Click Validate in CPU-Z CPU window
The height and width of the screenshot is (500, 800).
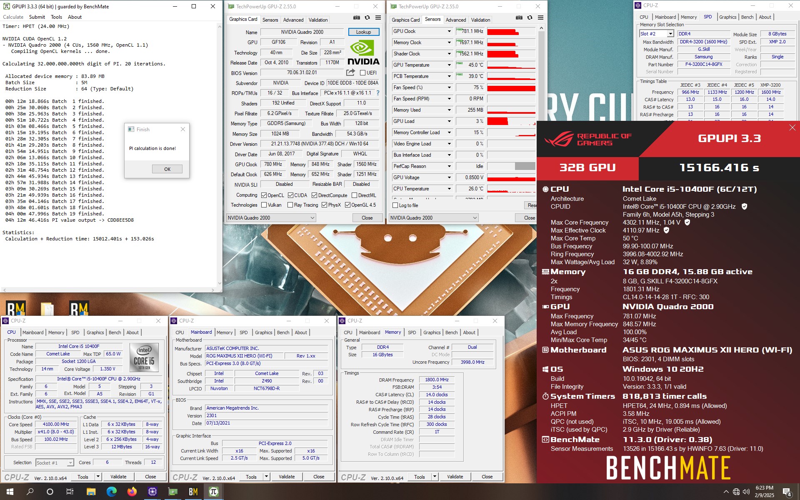pyautogui.click(x=118, y=477)
